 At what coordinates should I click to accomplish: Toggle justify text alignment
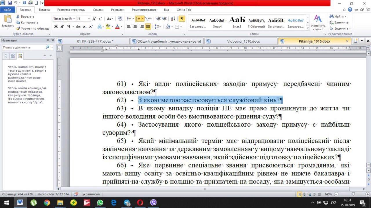pos(148,27)
